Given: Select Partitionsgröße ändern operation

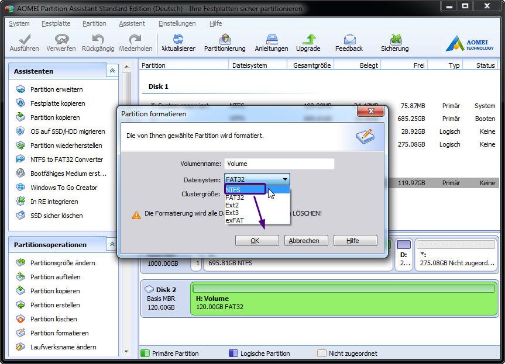Looking at the screenshot, I should point(63,263).
